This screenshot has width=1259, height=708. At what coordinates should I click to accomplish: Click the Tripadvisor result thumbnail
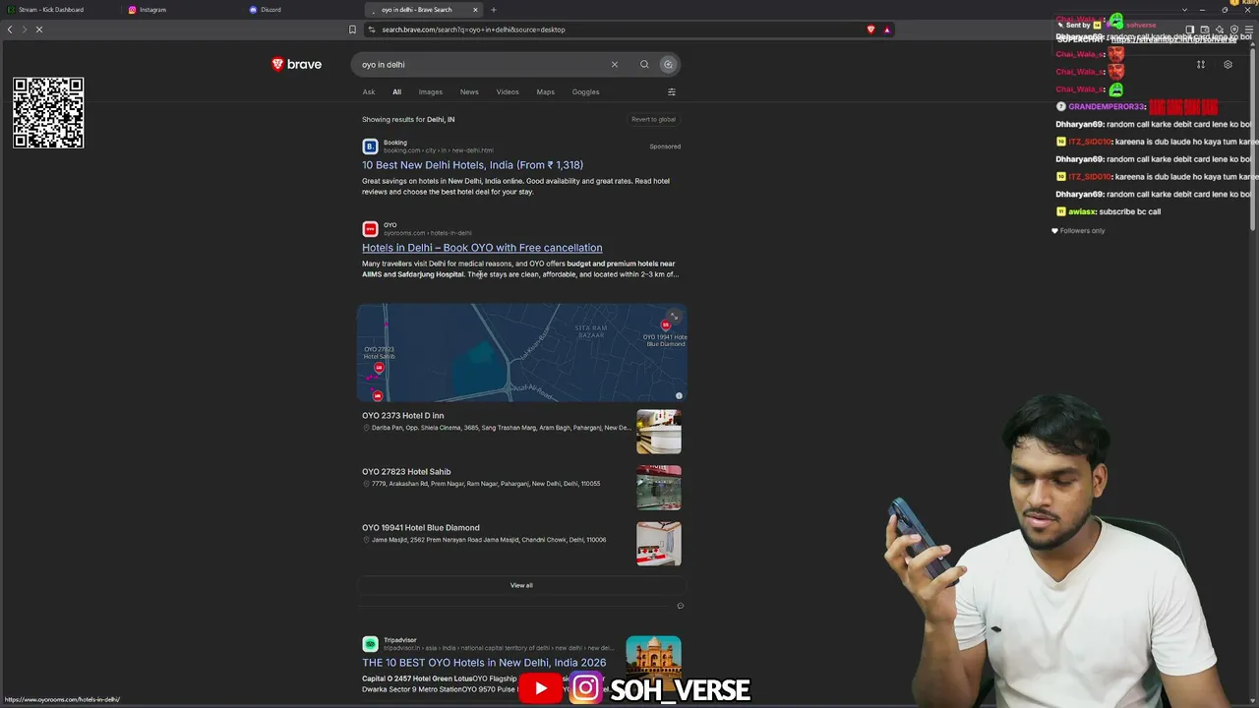pos(653,664)
